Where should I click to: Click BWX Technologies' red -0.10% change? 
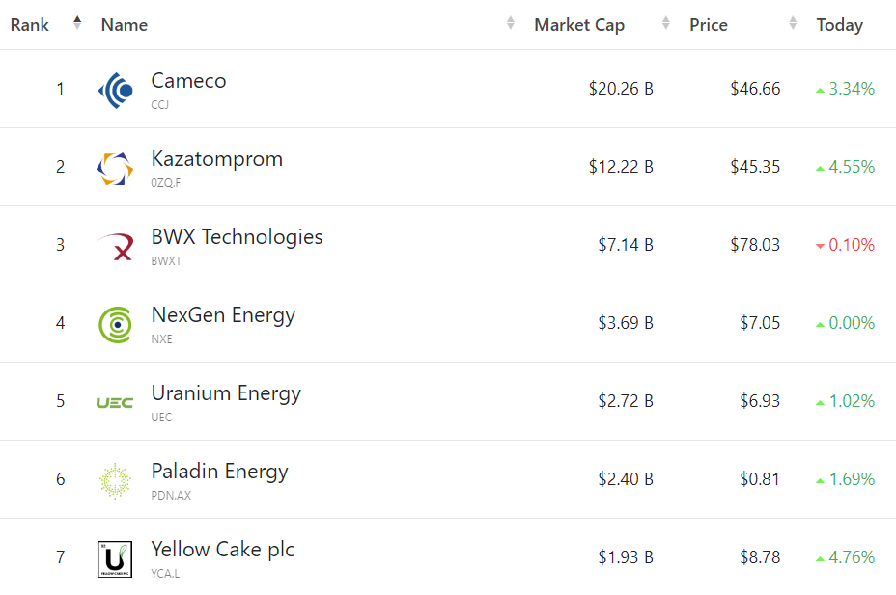[851, 245]
